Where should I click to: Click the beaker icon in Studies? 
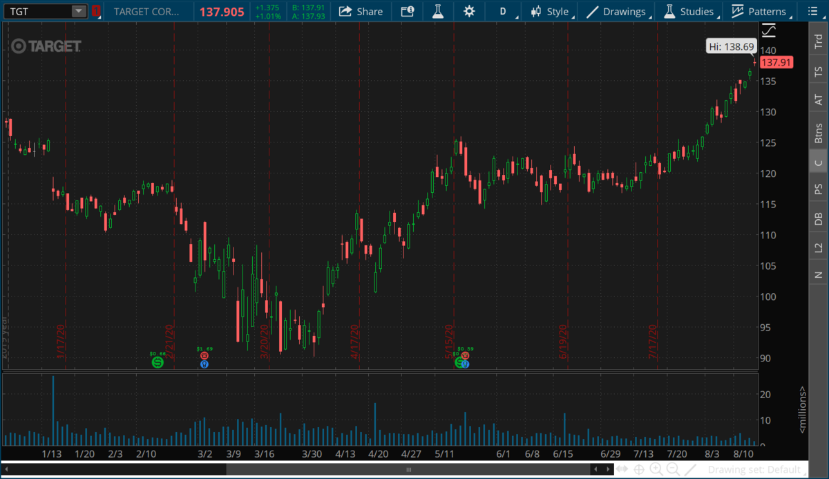669,11
